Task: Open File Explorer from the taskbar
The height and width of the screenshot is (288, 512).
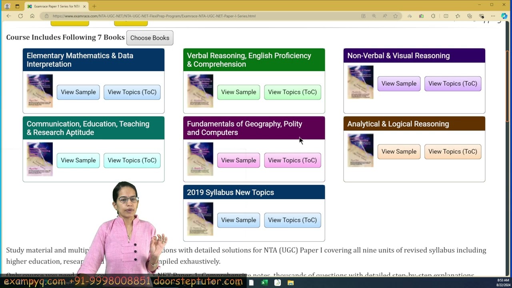Action: 291,283
